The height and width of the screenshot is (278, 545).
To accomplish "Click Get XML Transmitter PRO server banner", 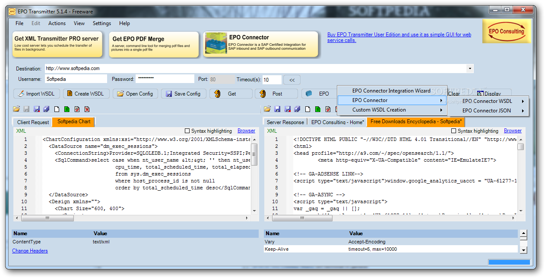I will (57, 44).
